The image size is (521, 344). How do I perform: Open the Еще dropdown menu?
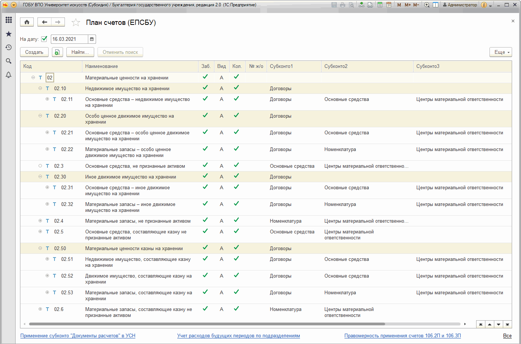[501, 52]
